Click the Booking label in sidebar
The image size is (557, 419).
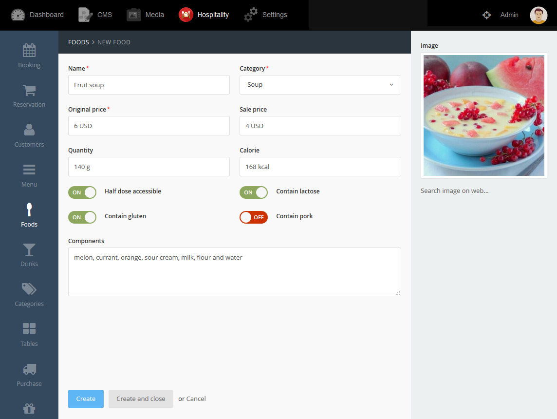click(x=29, y=65)
